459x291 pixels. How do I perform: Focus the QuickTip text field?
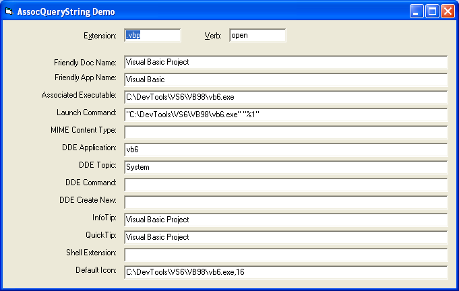[x=286, y=237]
